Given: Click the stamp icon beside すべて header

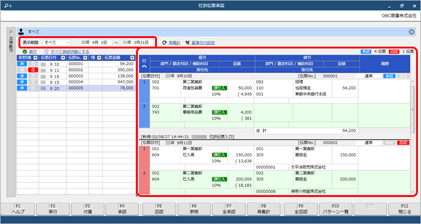Looking at the screenshot, I should [x=21, y=31].
